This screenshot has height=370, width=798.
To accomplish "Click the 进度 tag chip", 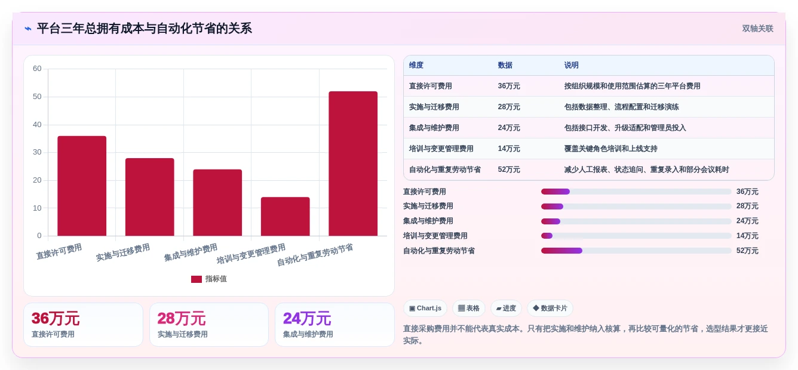I will (506, 309).
